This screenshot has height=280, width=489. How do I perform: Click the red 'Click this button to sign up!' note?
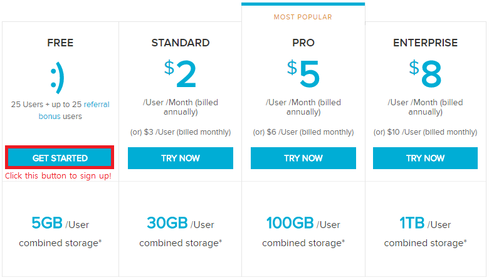pos(58,176)
